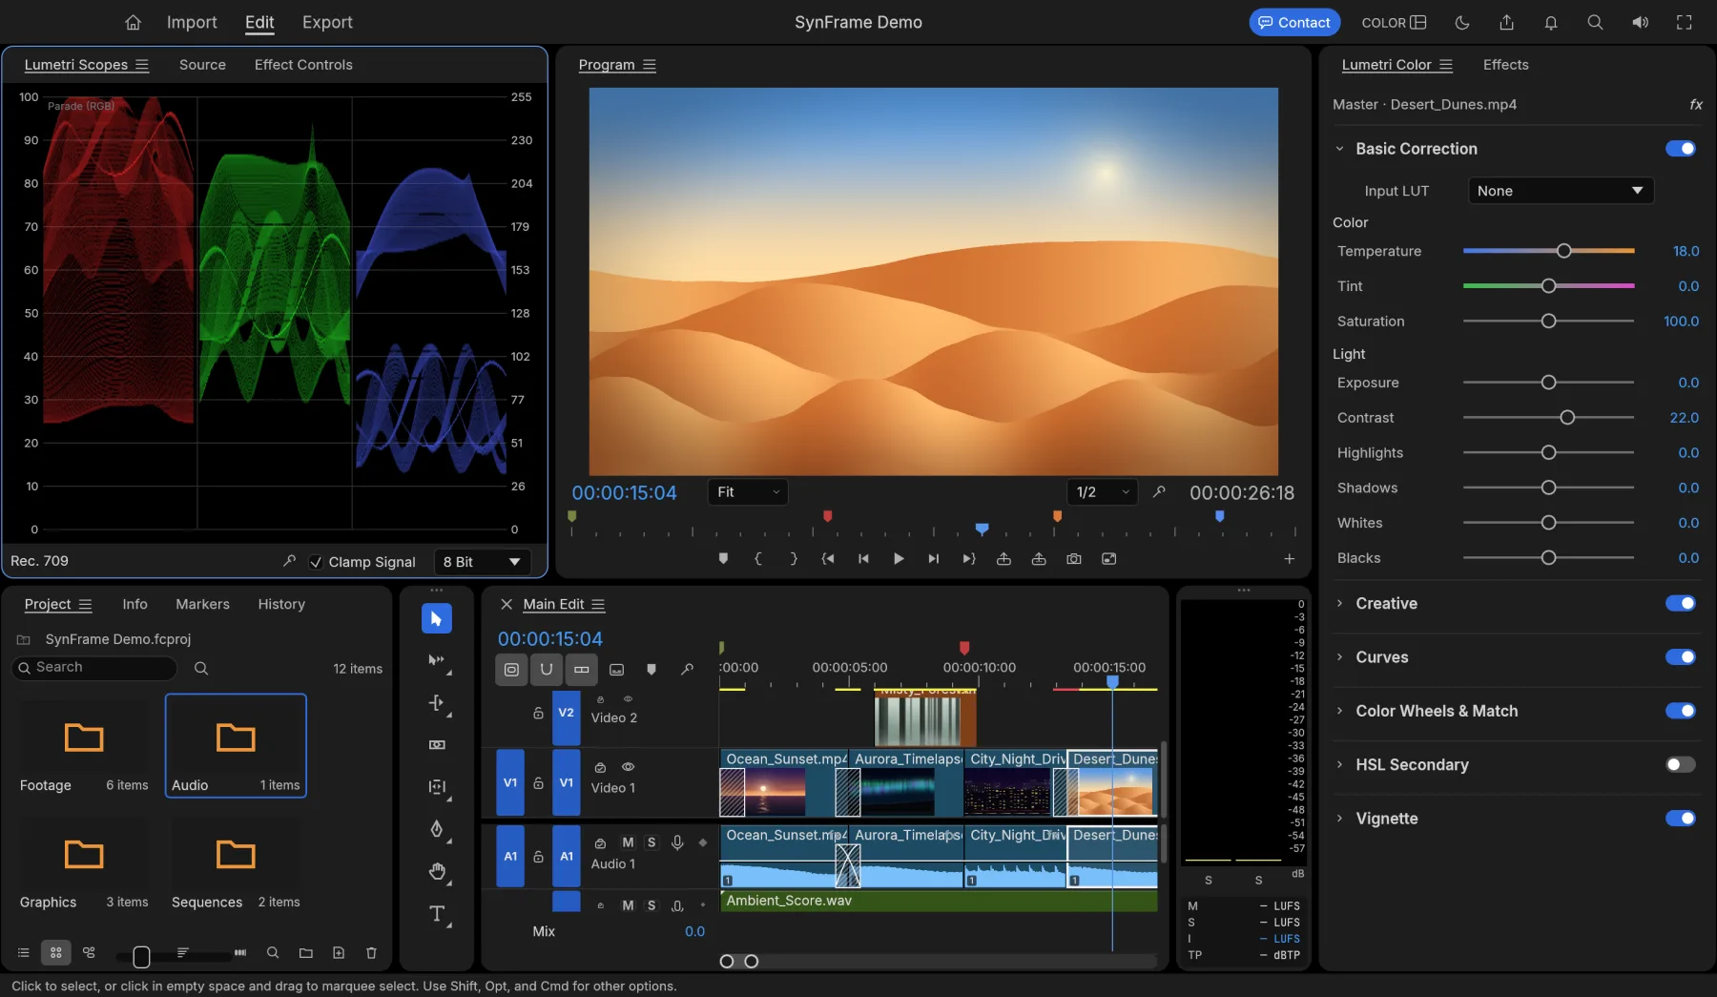Image resolution: width=1717 pixels, height=997 pixels.
Task: Expand the Creative section
Action: pos(1386,604)
